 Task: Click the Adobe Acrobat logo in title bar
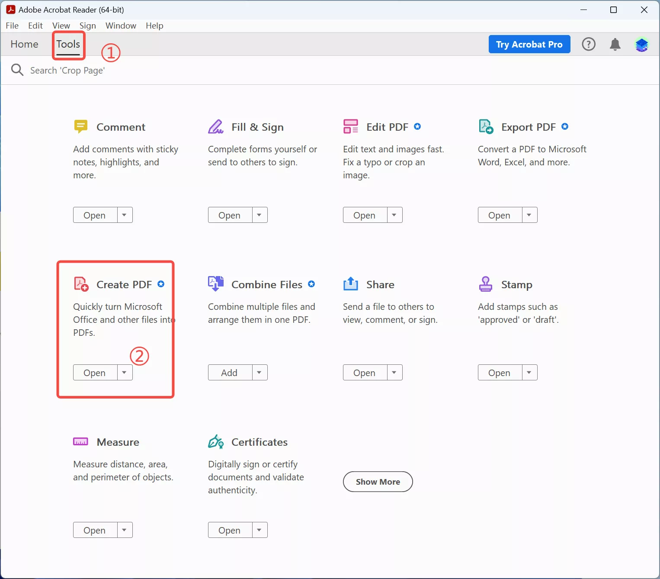click(11, 10)
